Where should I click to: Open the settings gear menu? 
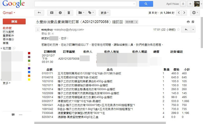[x=195, y=13]
